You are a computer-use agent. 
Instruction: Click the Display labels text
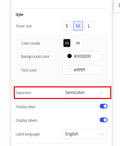pos(26,120)
